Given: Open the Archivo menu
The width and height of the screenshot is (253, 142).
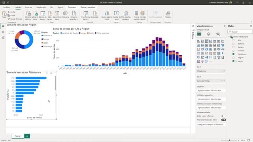Looking at the screenshot, I should 7,7.
